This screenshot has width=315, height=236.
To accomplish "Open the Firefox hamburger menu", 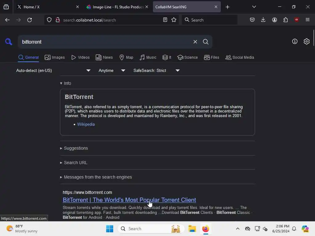I will (308, 20).
